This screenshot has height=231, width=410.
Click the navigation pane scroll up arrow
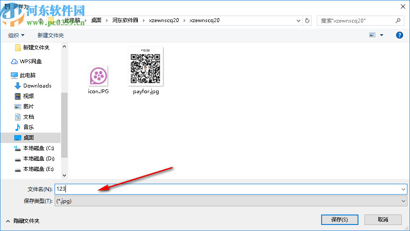click(64, 46)
